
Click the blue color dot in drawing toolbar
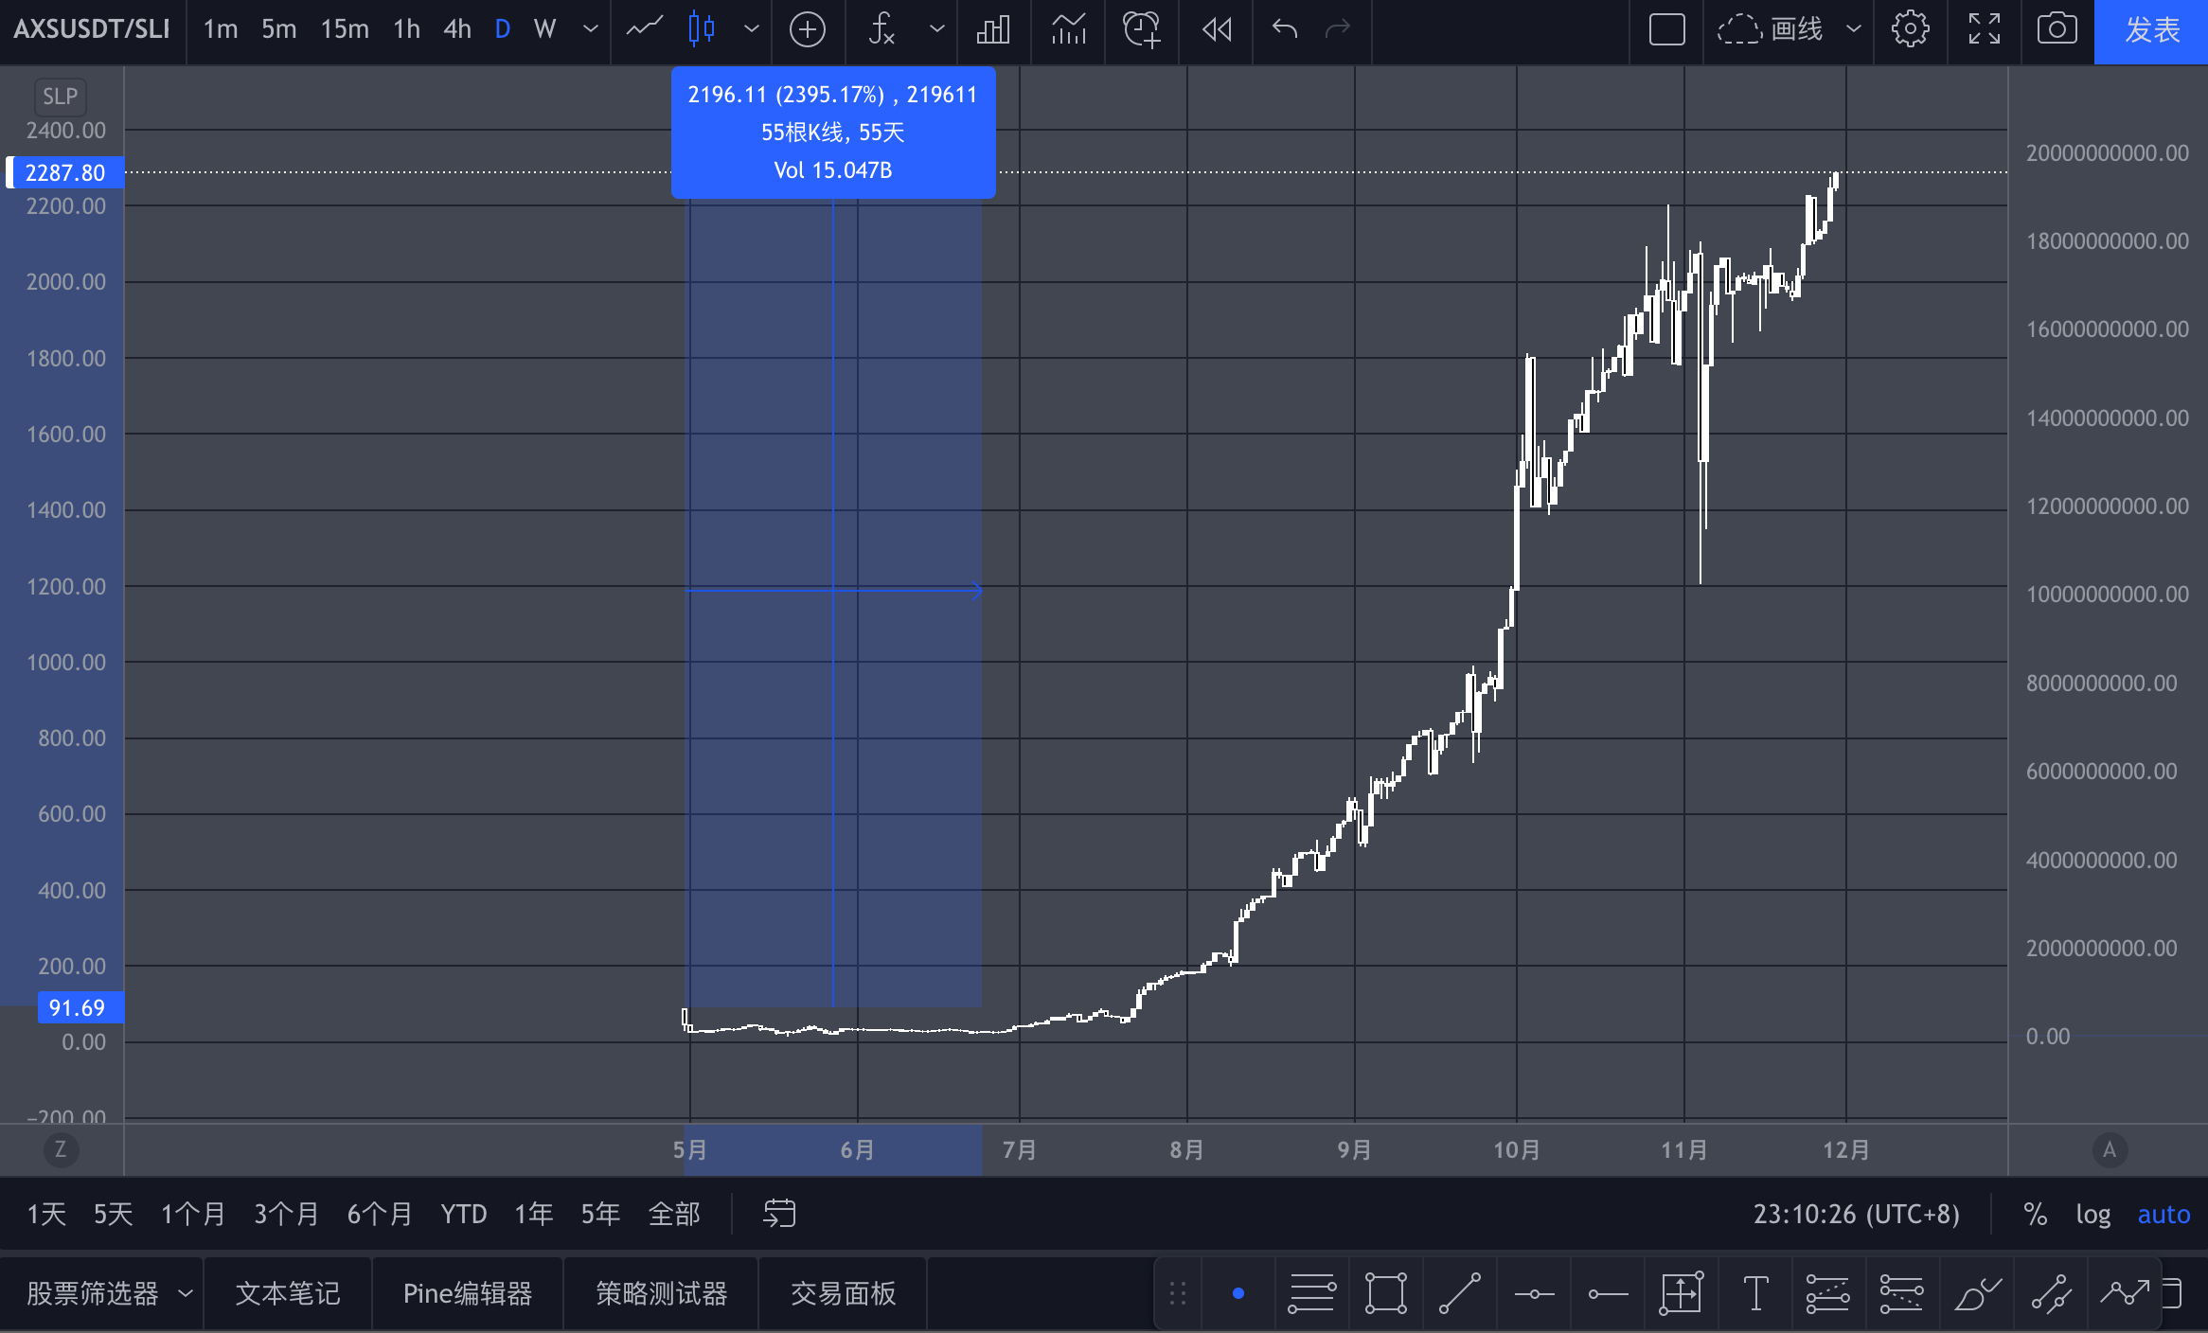(1238, 1293)
